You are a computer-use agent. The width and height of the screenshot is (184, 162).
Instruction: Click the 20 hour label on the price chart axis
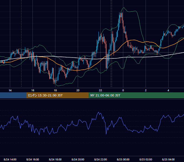(x=78, y=90)
